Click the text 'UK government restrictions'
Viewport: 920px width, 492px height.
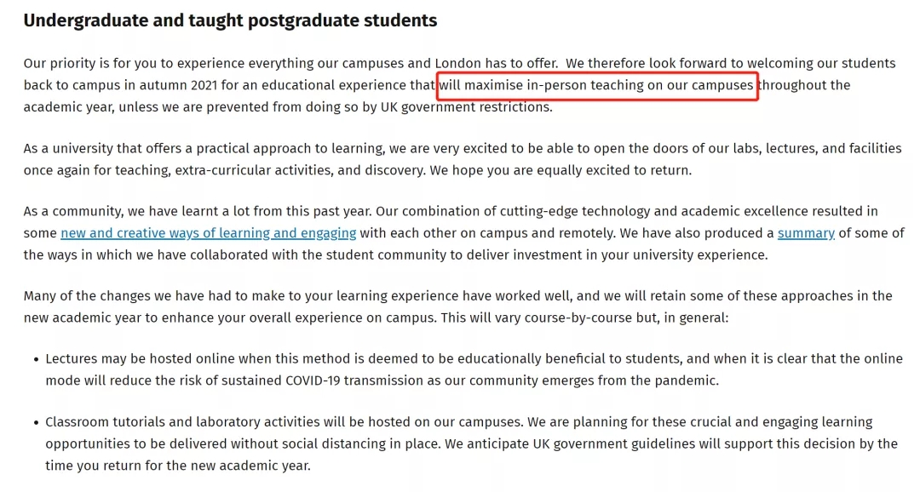tap(466, 107)
